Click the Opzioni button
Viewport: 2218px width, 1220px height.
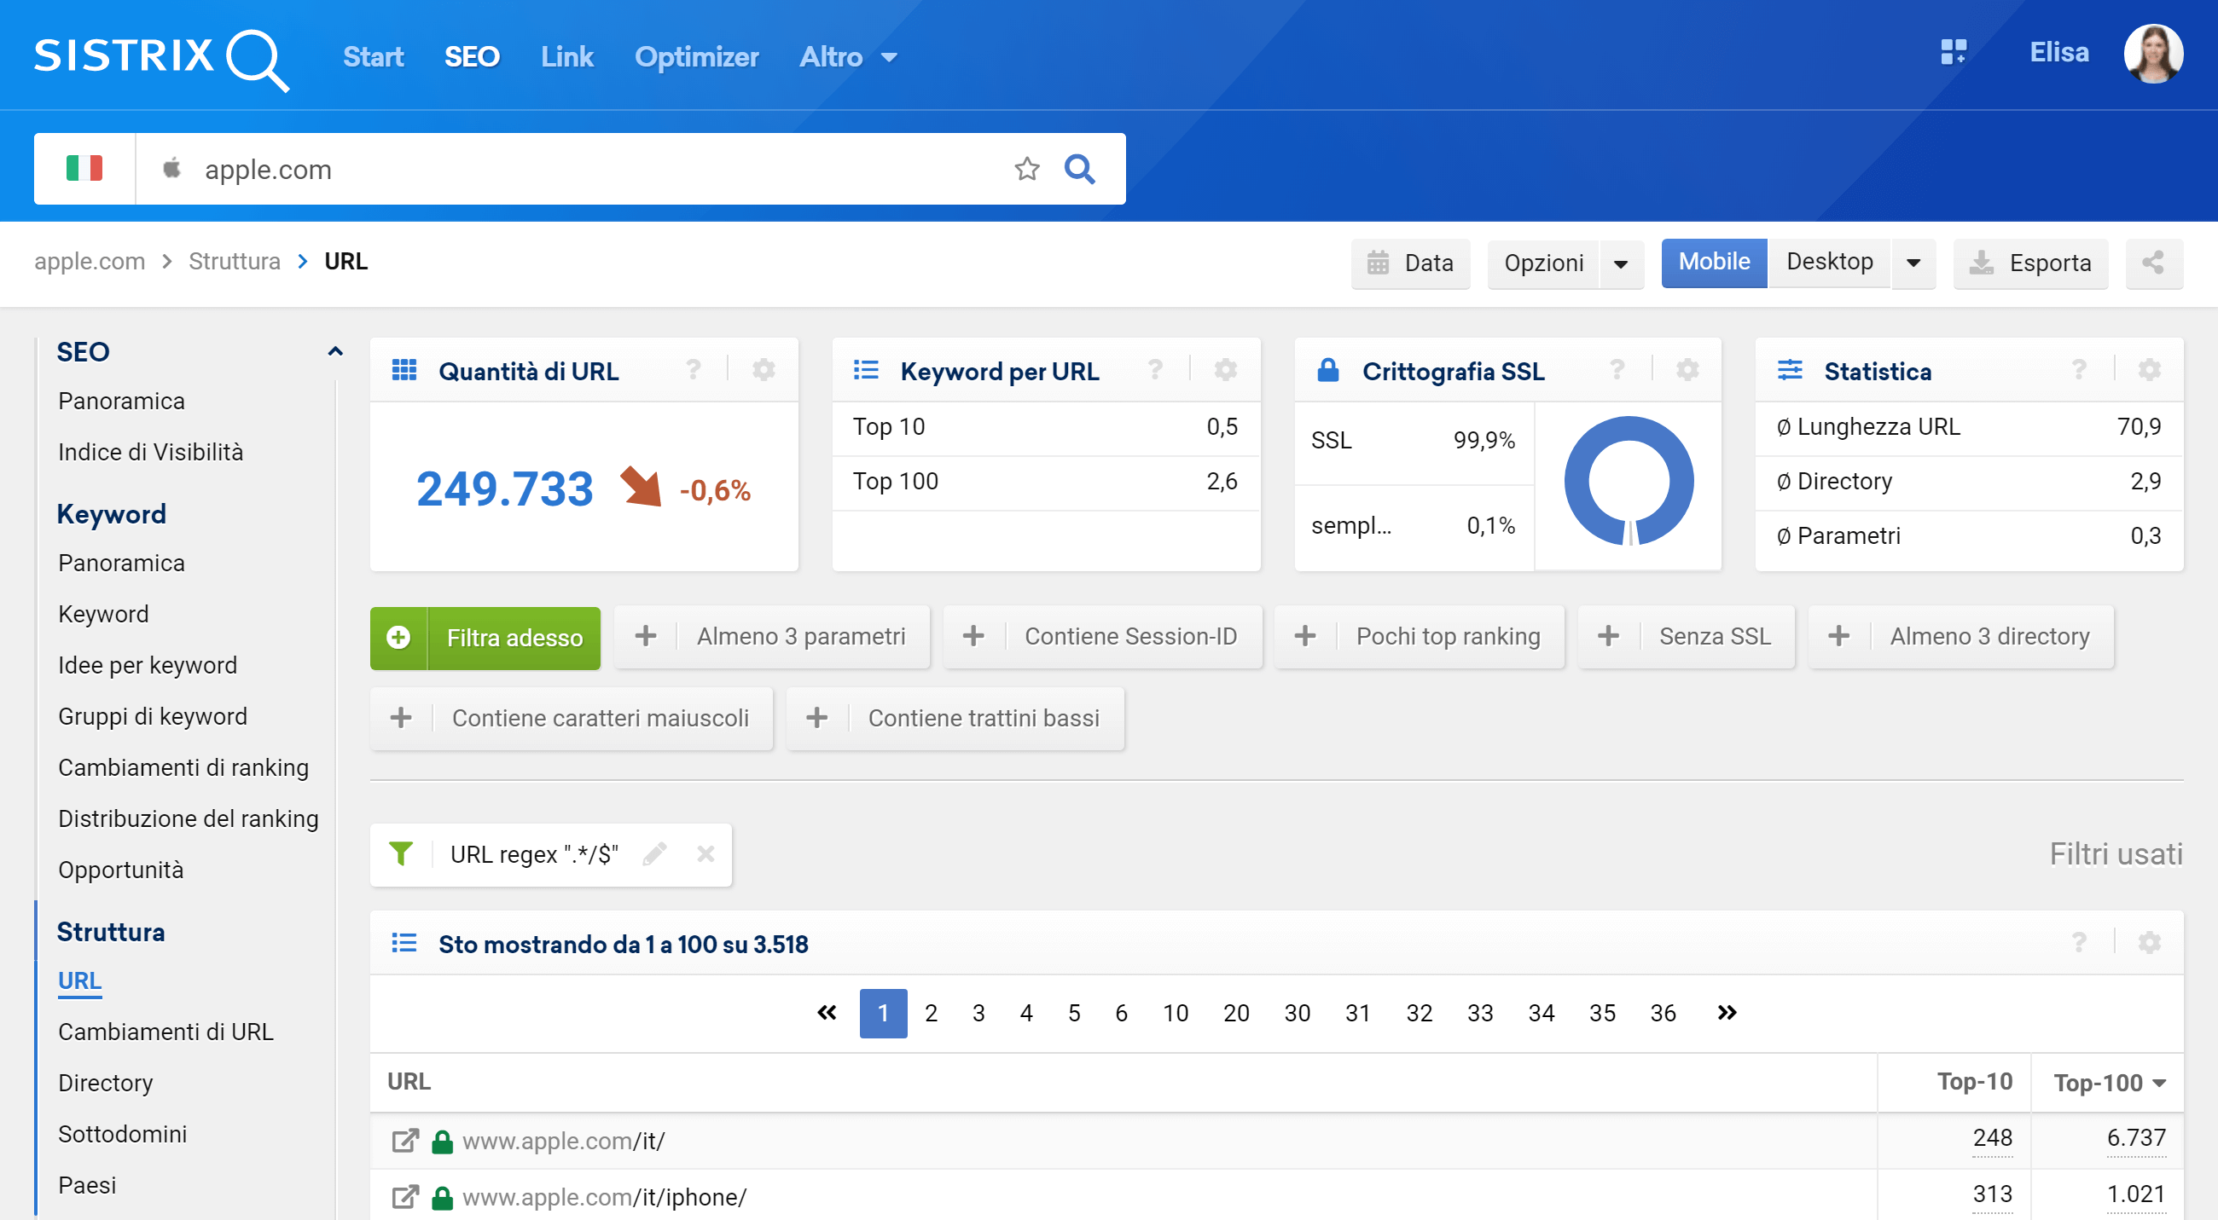[x=1543, y=263]
